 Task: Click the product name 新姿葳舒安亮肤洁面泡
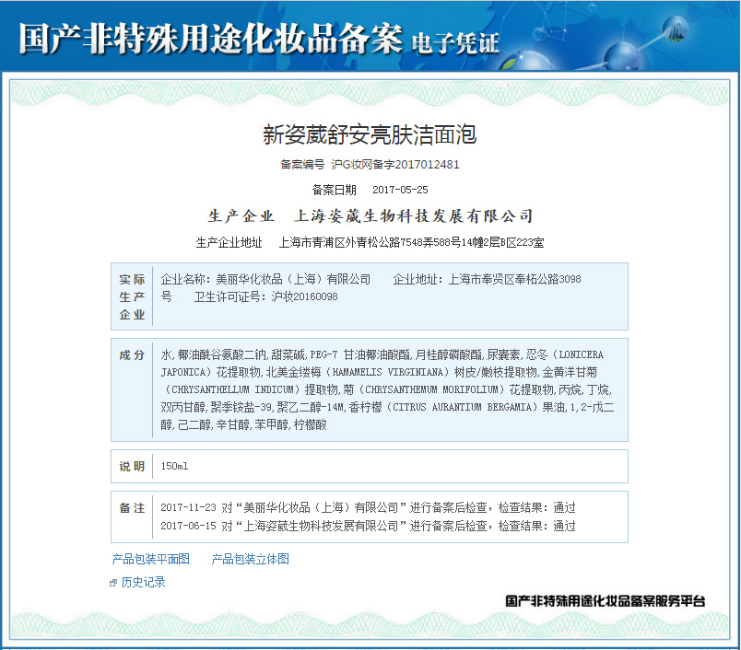pyautogui.click(x=370, y=134)
